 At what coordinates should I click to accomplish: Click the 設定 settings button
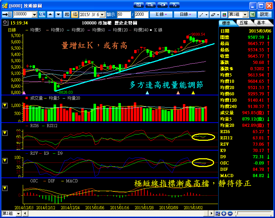click(264, 14)
